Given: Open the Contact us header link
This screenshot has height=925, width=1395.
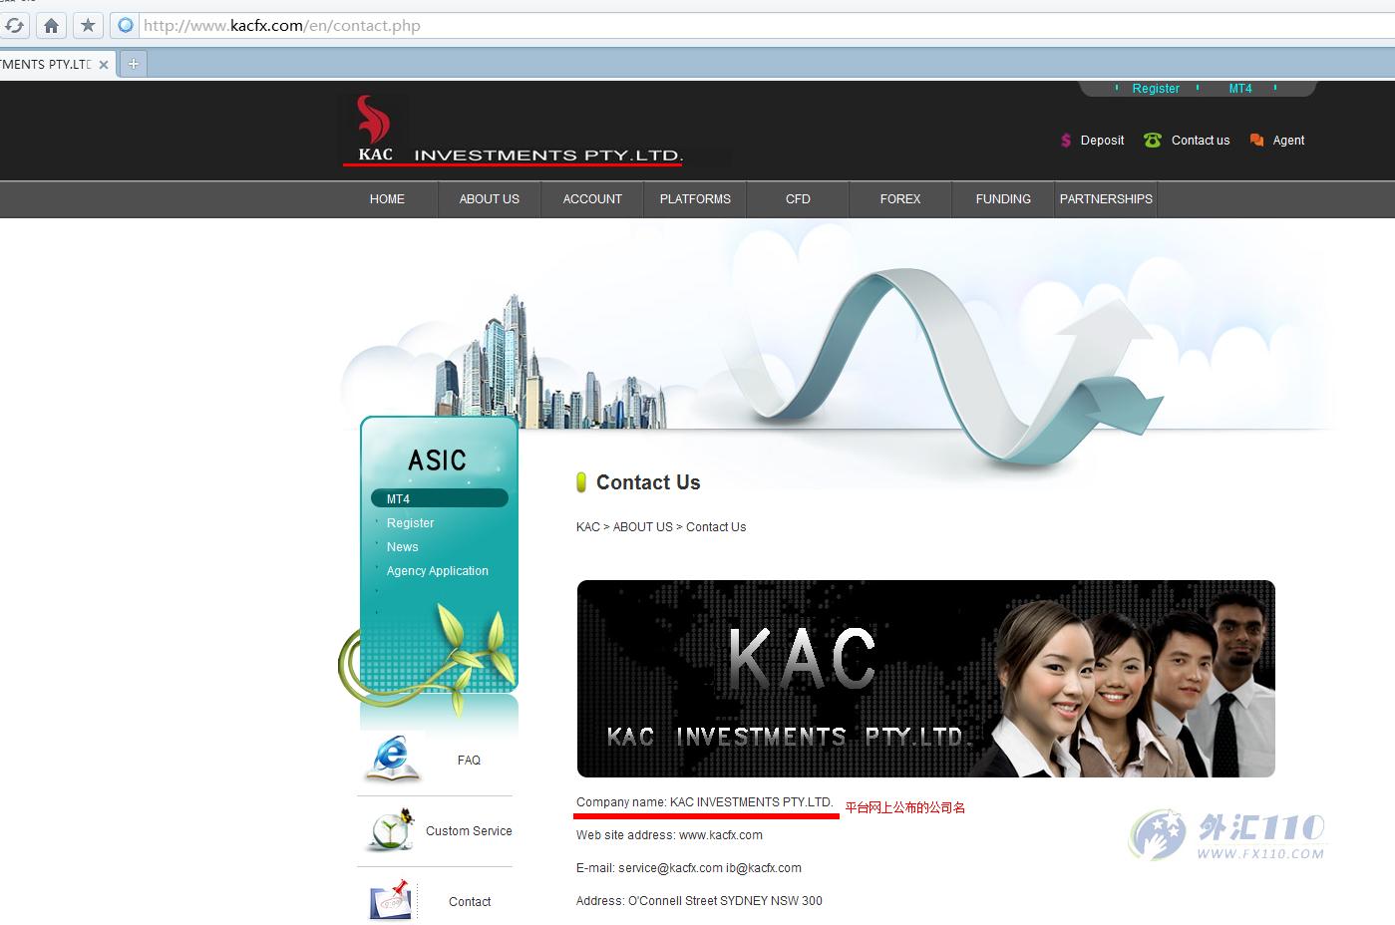Looking at the screenshot, I should coord(1201,141).
